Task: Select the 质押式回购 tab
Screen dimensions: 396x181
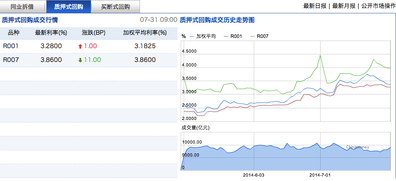Action: (68, 7)
